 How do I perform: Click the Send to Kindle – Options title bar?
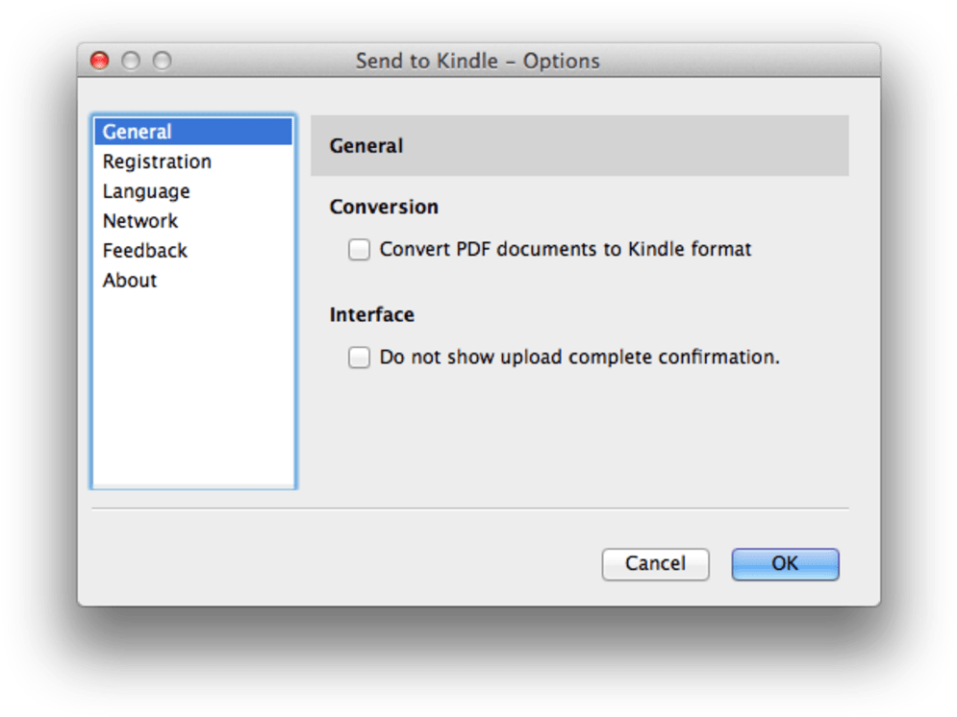[x=479, y=61]
